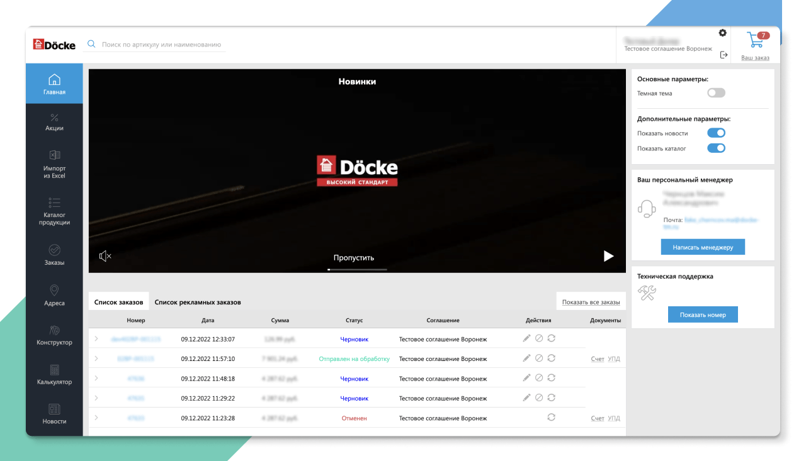Cancel the order dated 09.12.2022 11:48:18

(x=539, y=378)
